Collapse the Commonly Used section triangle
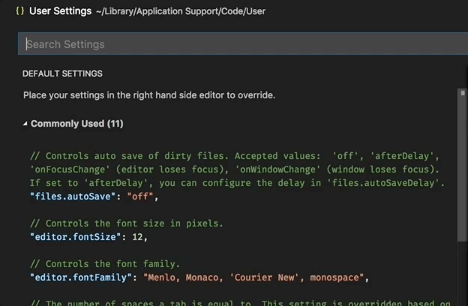 (25, 124)
